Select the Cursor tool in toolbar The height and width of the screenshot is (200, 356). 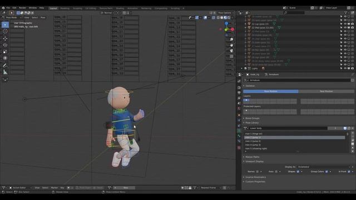click(5, 31)
